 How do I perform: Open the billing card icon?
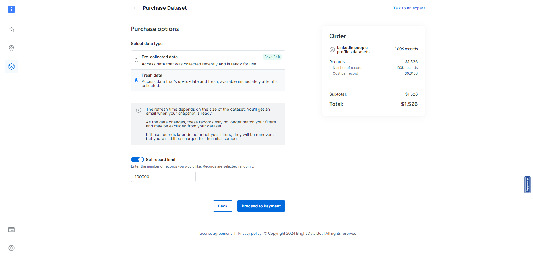coord(11,230)
